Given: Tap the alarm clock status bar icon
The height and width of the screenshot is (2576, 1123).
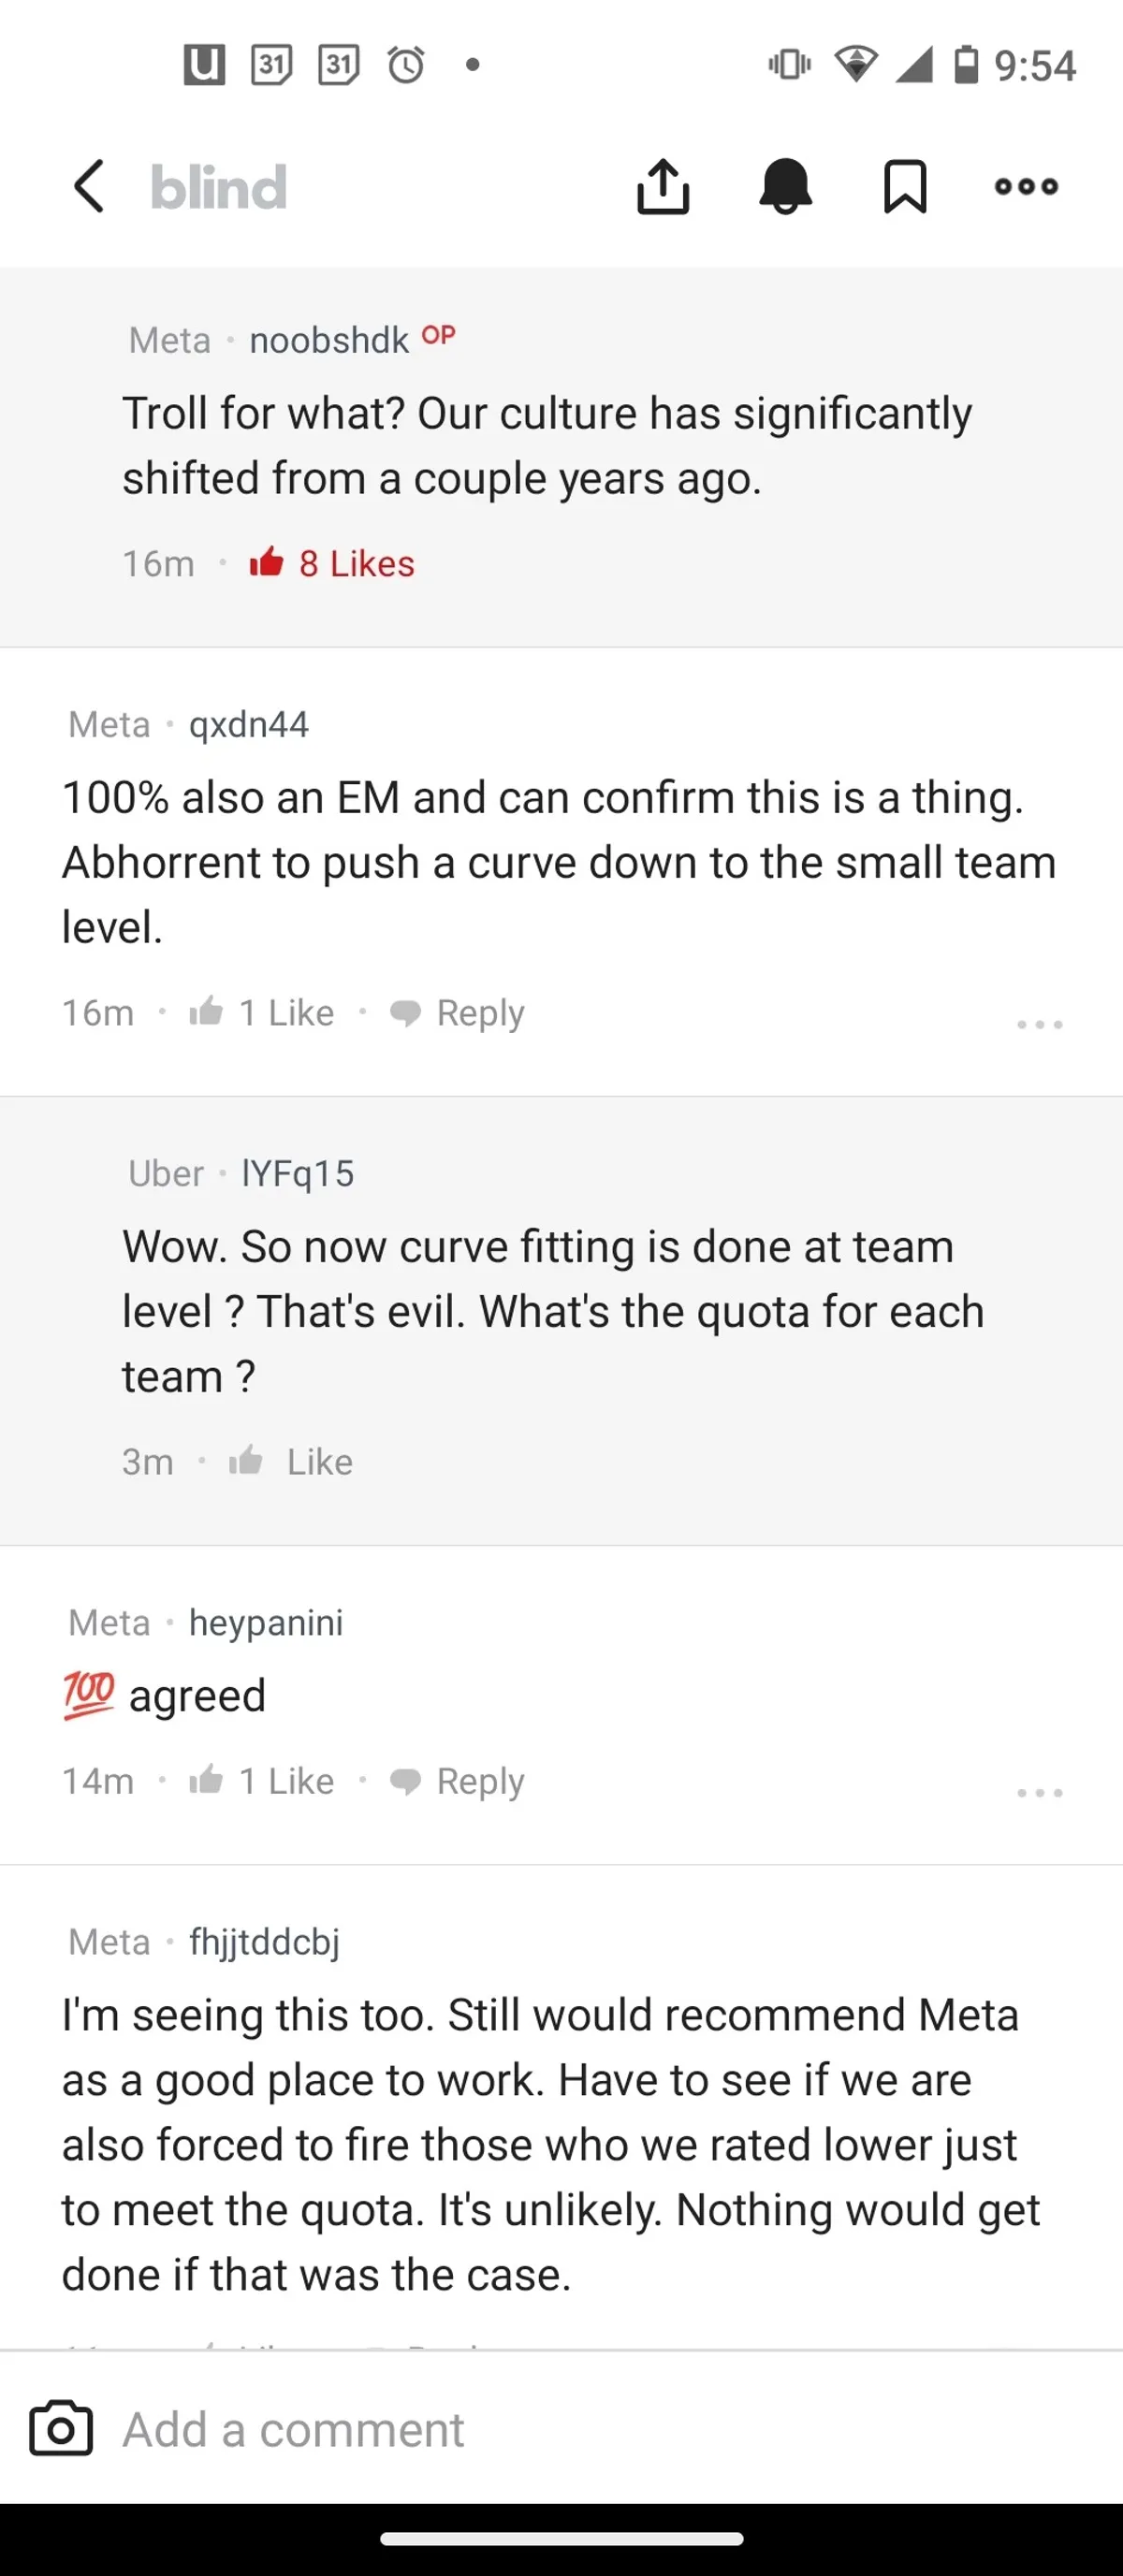Looking at the screenshot, I should click(x=406, y=65).
